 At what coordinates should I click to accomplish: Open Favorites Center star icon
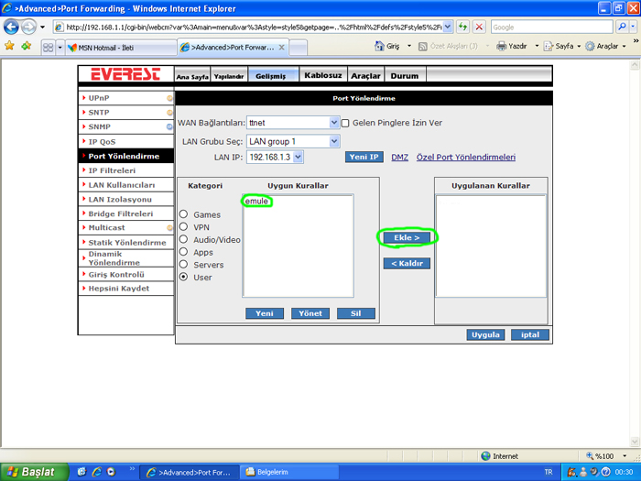coord(9,46)
